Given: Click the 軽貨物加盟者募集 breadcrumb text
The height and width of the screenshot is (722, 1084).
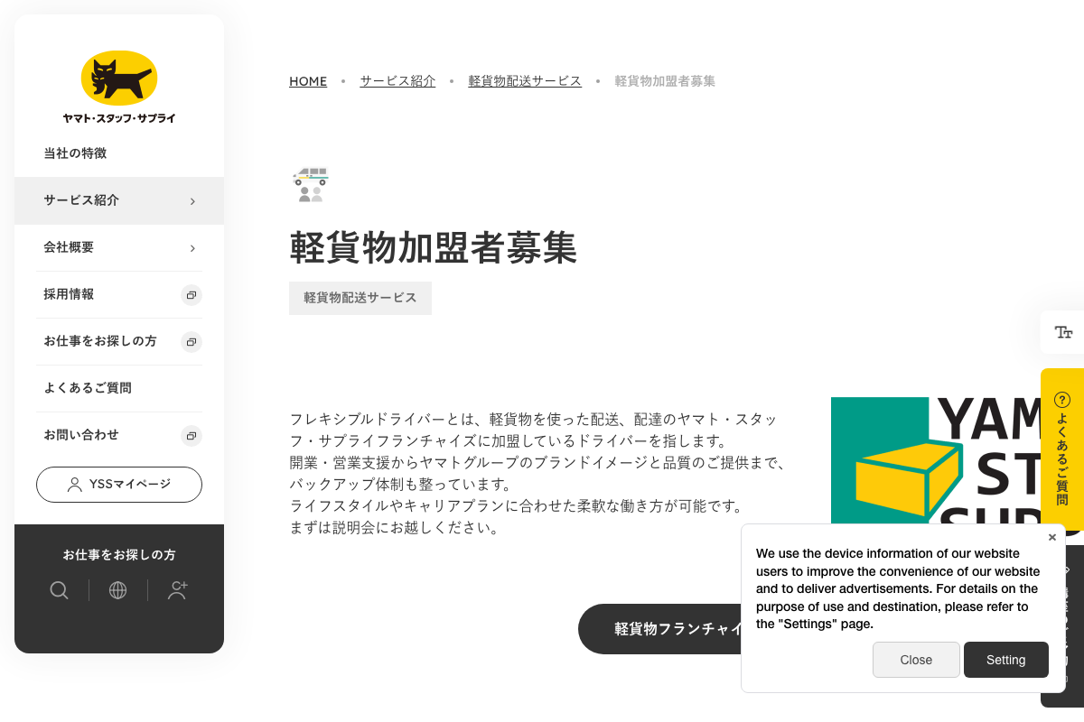Looking at the screenshot, I should click(x=665, y=81).
